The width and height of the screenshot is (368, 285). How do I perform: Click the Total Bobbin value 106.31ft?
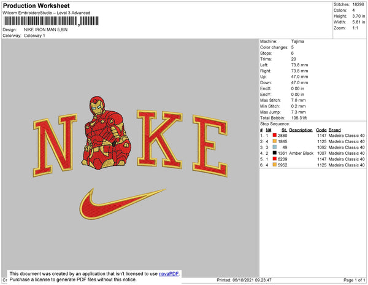299,118
